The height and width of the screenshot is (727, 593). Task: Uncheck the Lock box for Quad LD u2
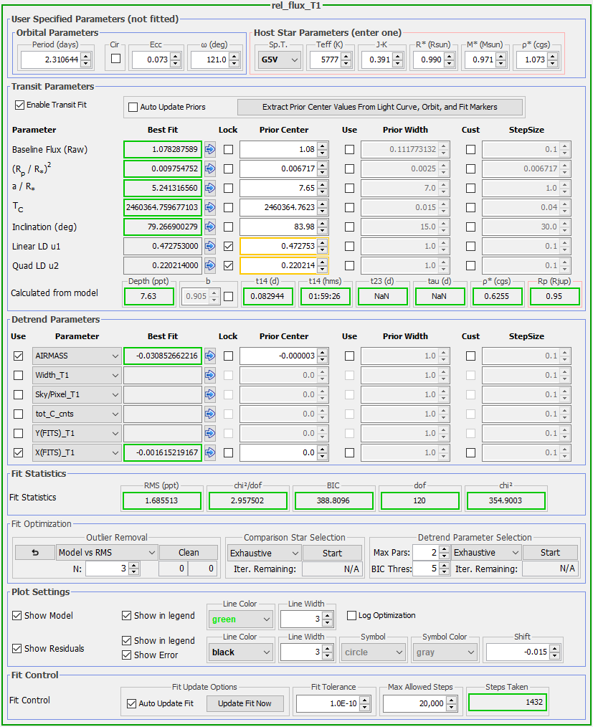click(x=228, y=266)
